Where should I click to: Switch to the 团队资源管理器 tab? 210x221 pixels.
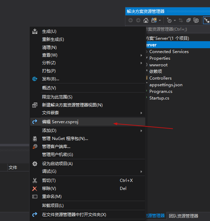click(184, 216)
